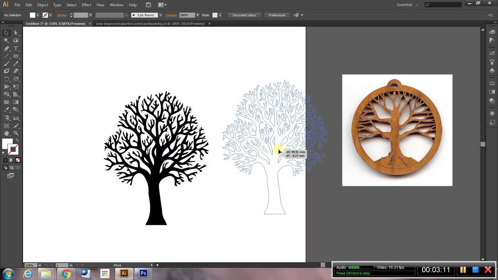Select the Eraser tool
This screenshot has width=498, height=280.
[16, 71]
